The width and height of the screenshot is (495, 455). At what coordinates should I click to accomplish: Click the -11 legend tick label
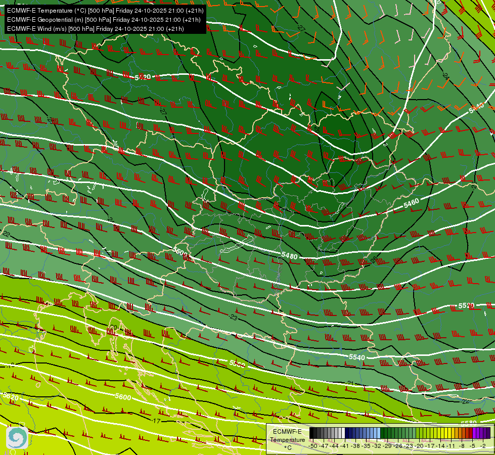[x=451, y=446]
